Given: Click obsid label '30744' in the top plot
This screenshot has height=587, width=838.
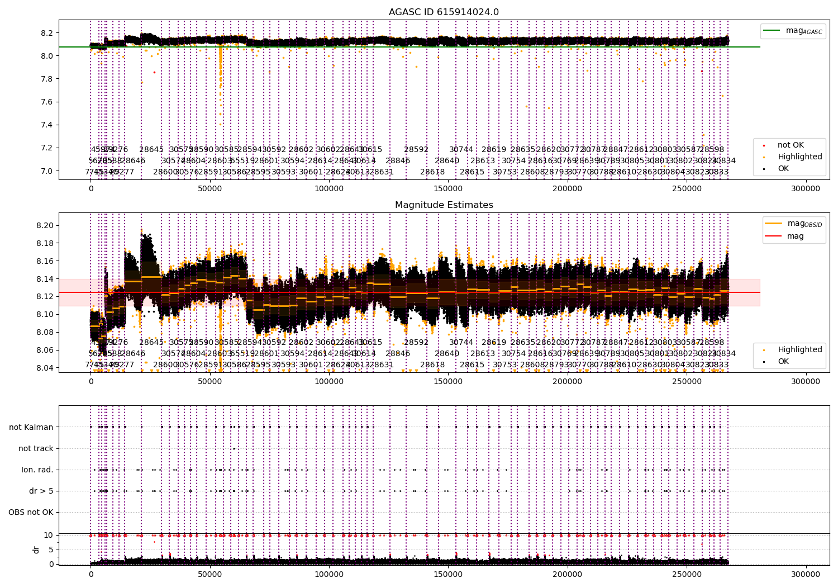Looking at the screenshot, I should pyautogui.click(x=461, y=150).
